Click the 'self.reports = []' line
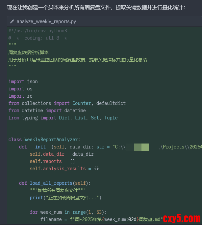202x225 pixels. [x=52, y=161]
